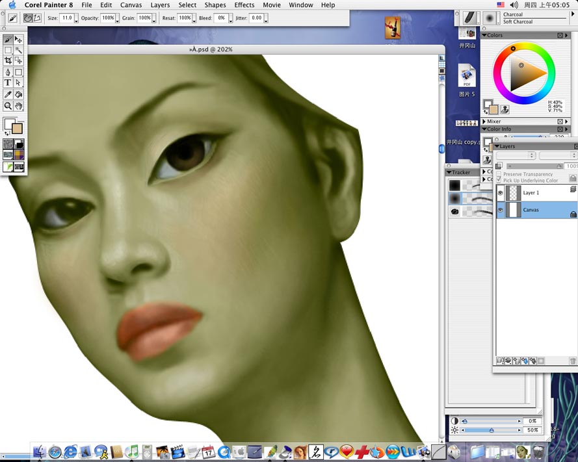578x462 pixels.
Task: Select the Layer Adjuster tool
Action: tap(18, 40)
